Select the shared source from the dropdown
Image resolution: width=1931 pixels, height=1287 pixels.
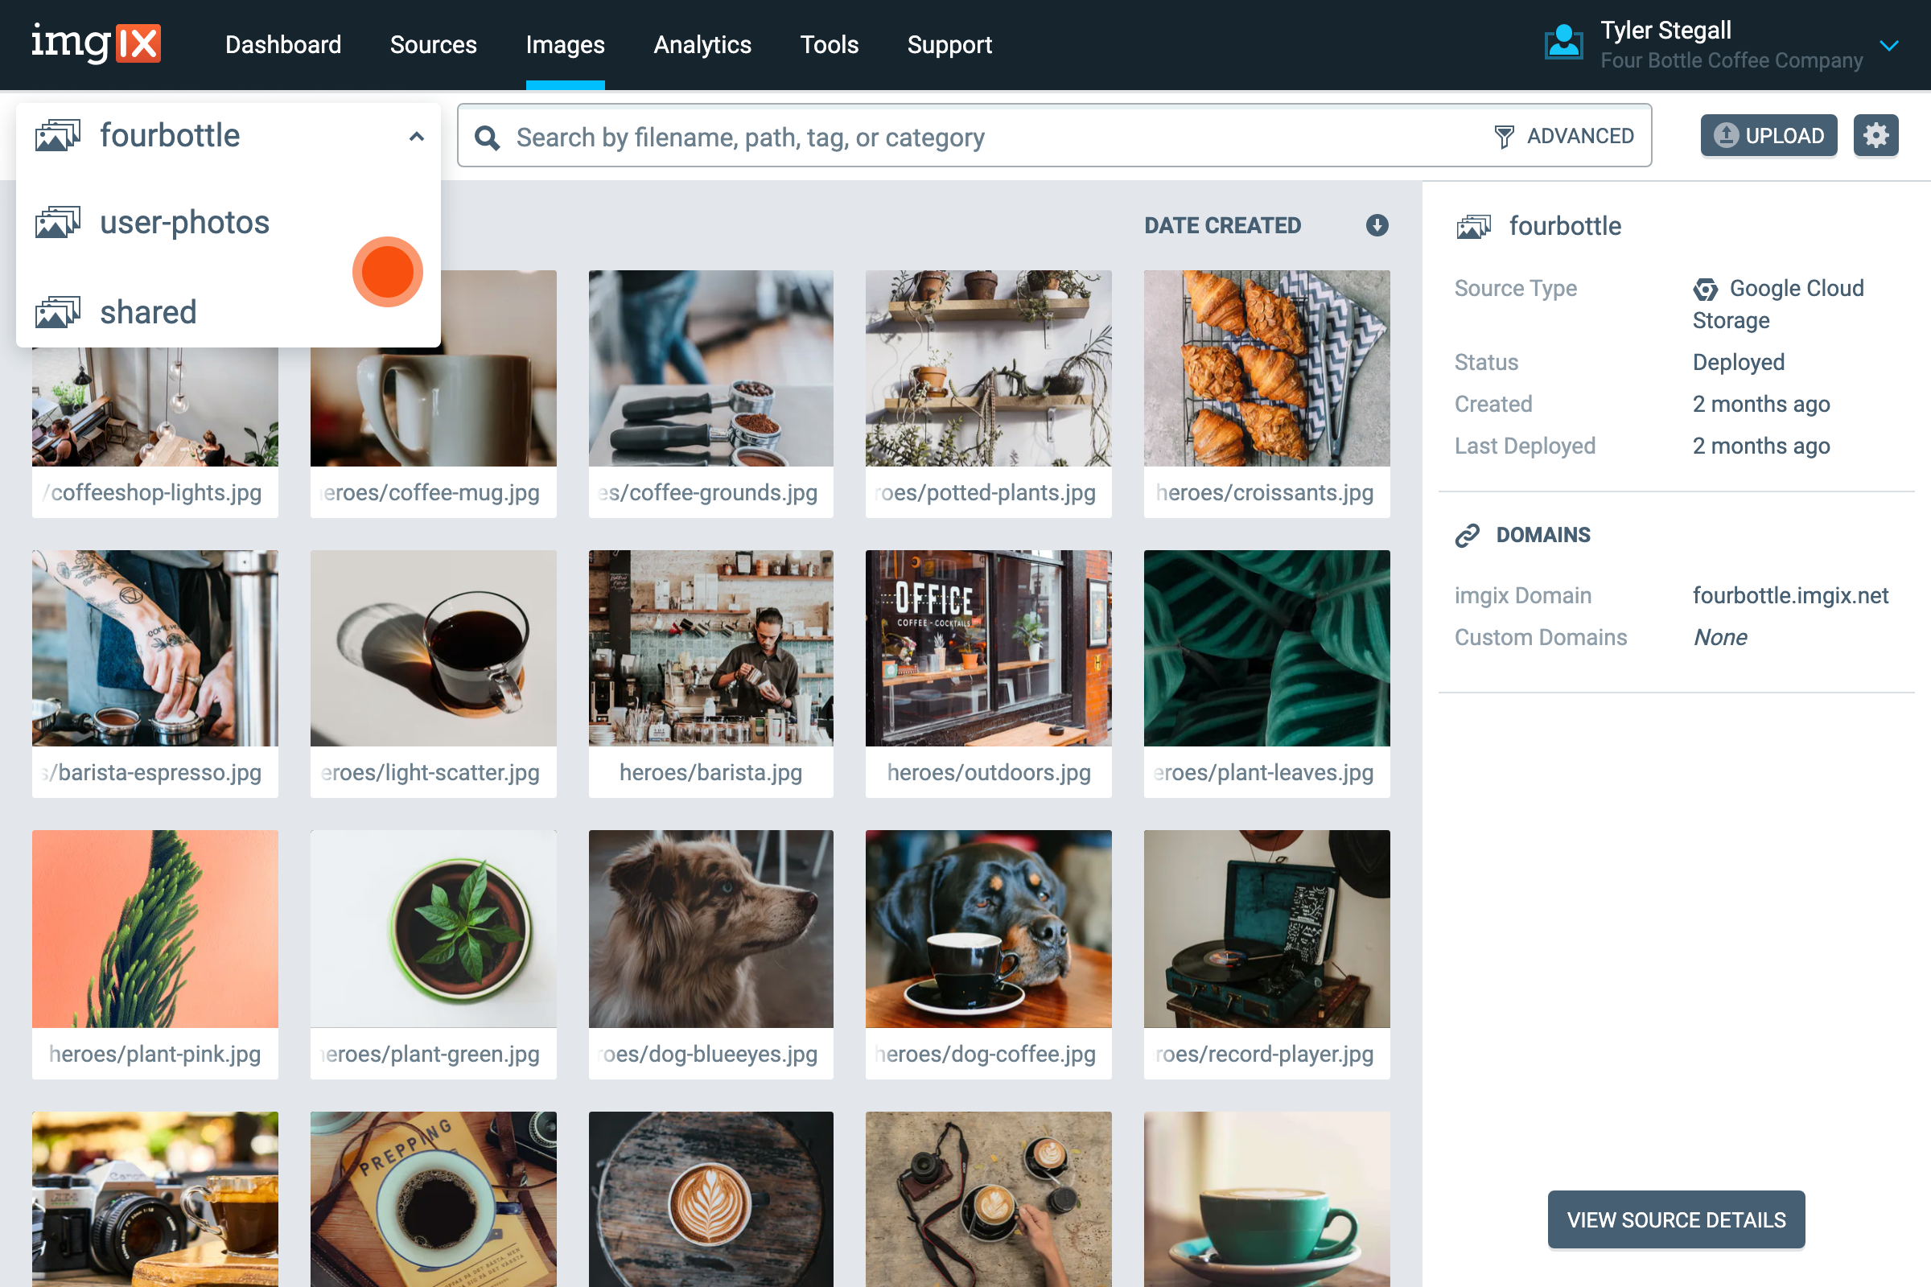click(x=148, y=312)
